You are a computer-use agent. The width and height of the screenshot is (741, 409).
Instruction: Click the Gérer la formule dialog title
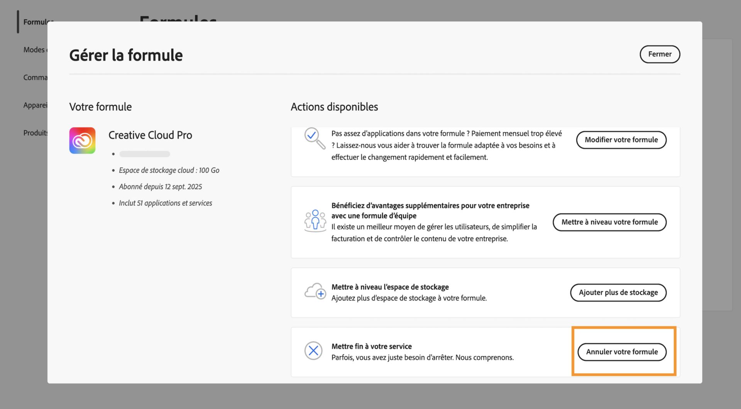click(126, 55)
